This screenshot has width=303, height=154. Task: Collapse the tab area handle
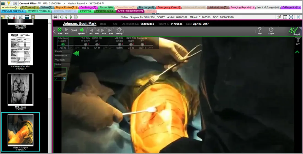click(155, 14)
